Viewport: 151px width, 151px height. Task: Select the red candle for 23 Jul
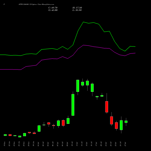pos(116,126)
